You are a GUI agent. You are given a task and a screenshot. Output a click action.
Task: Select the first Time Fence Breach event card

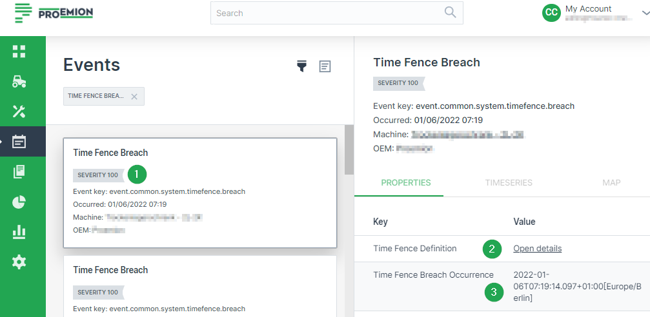point(199,193)
